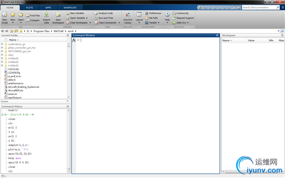Open the Layout menu
The image size is (285, 178).
coord(139,18)
